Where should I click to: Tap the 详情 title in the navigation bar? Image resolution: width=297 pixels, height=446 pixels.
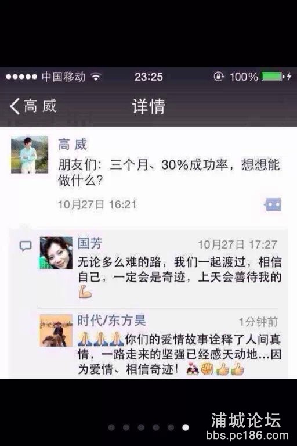pyautogui.click(x=148, y=106)
